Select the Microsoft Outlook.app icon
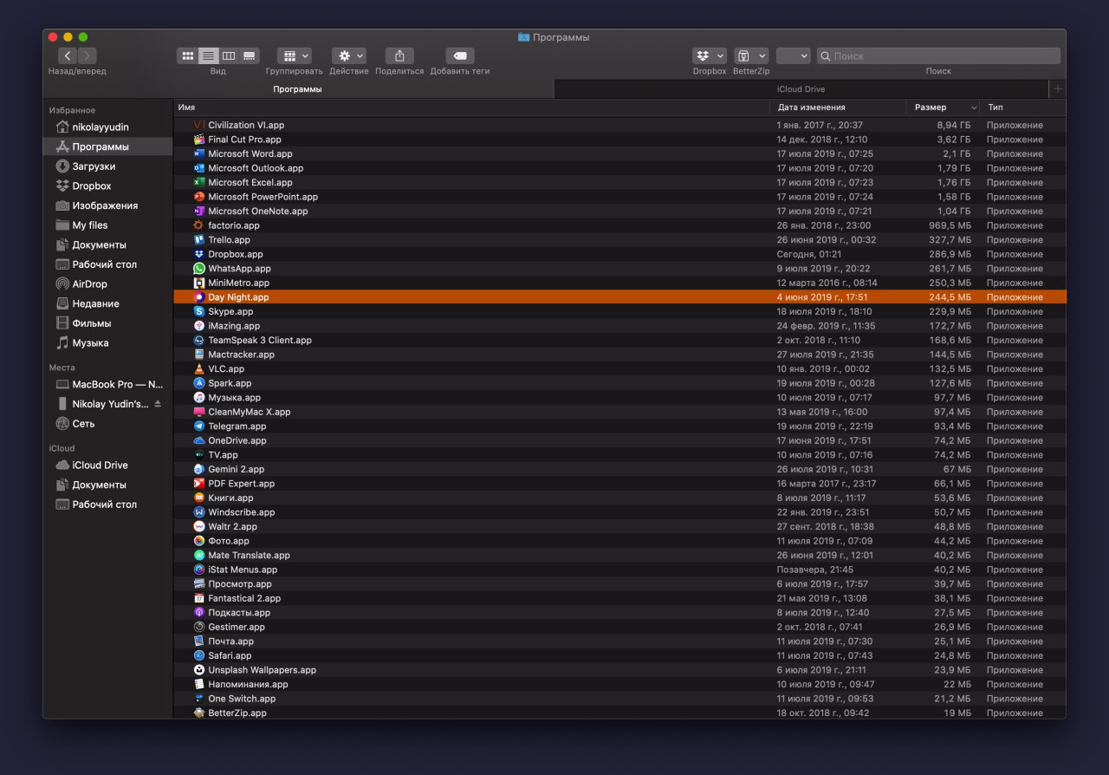Screen dimensions: 1109x775 [x=199, y=168]
